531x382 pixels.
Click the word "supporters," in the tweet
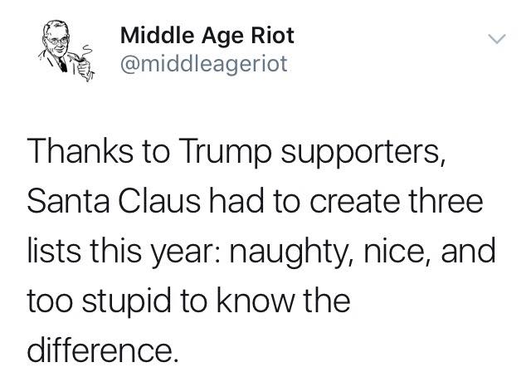363,154
